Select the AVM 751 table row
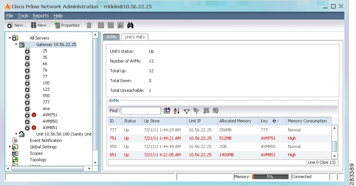 point(220,138)
